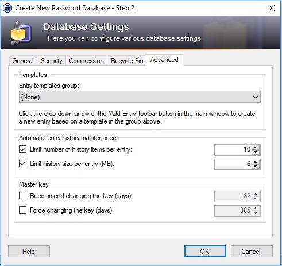The width and height of the screenshot is (282, 266).
Task: Switch to the Security tab
Action: pyautogui.click(x=52, y=61)
